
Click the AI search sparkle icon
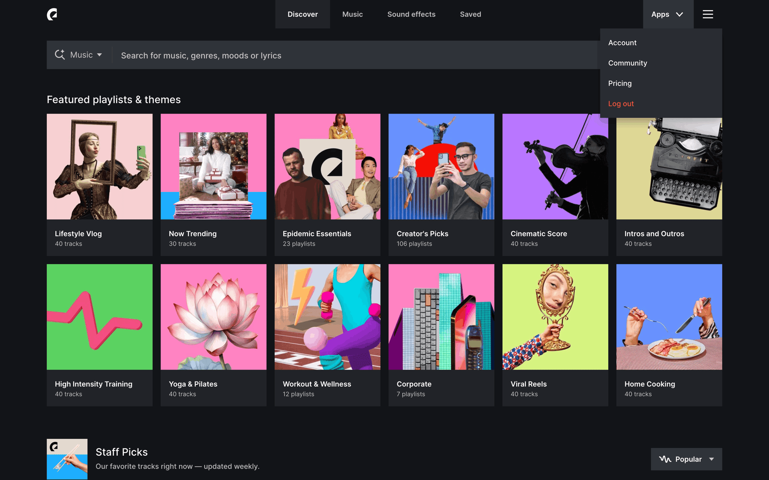coord(60,55)
